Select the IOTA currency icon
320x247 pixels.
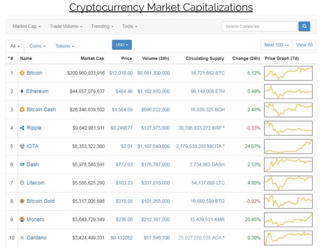click(x=23, y=146)
